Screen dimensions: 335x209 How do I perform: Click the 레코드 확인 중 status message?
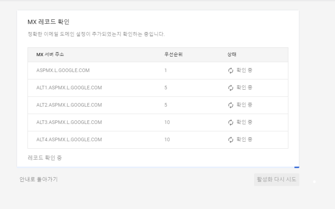point(45,158)
